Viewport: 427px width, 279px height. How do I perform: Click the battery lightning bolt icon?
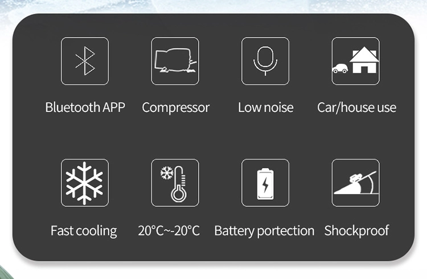[x=265, y=183]
